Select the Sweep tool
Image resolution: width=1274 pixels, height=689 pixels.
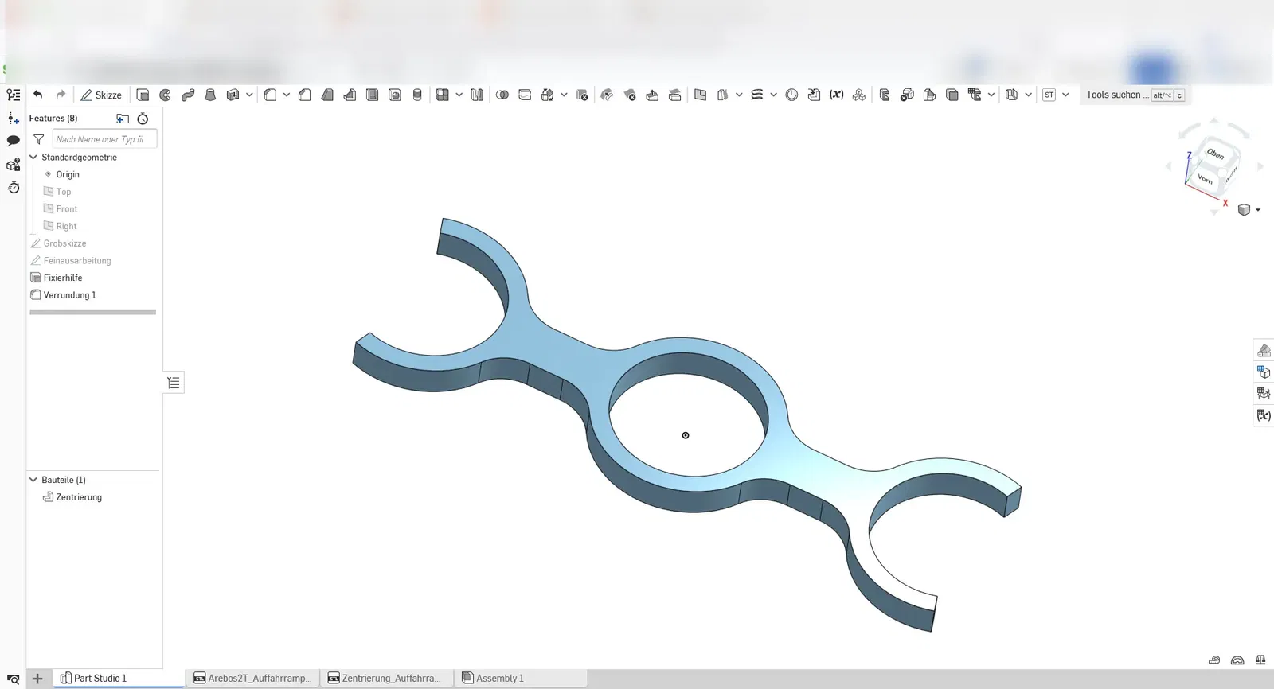click(188, 95)
